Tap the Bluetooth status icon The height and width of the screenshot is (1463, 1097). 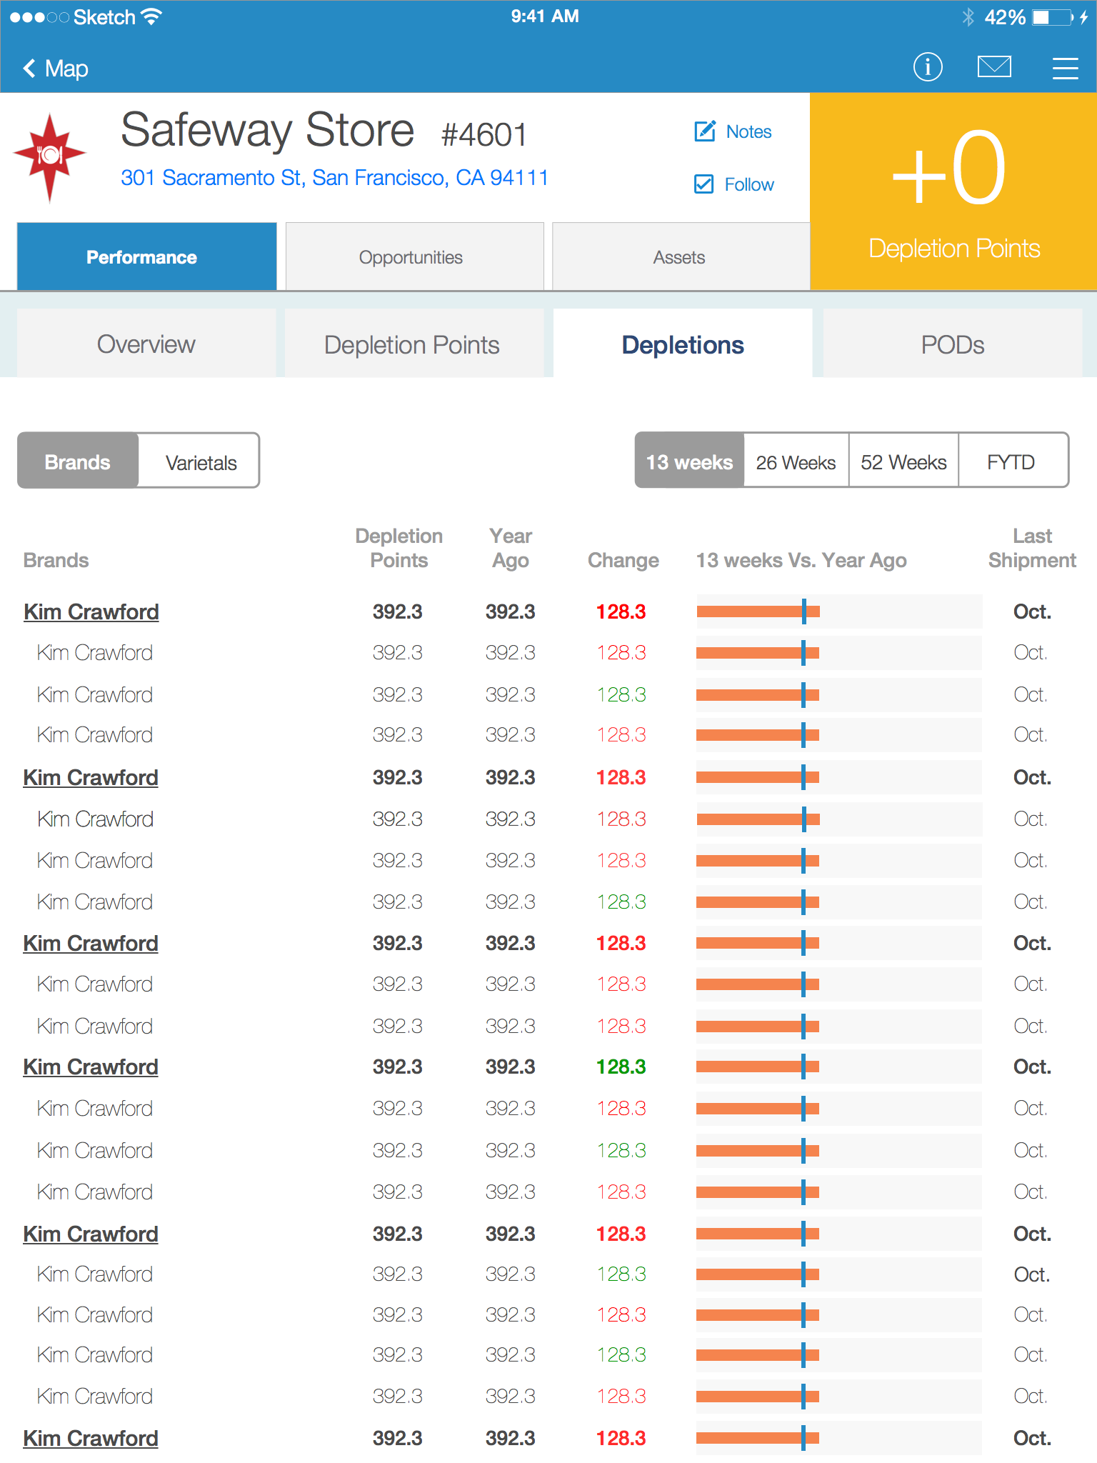pyautogui.click(x=968, y=17)
